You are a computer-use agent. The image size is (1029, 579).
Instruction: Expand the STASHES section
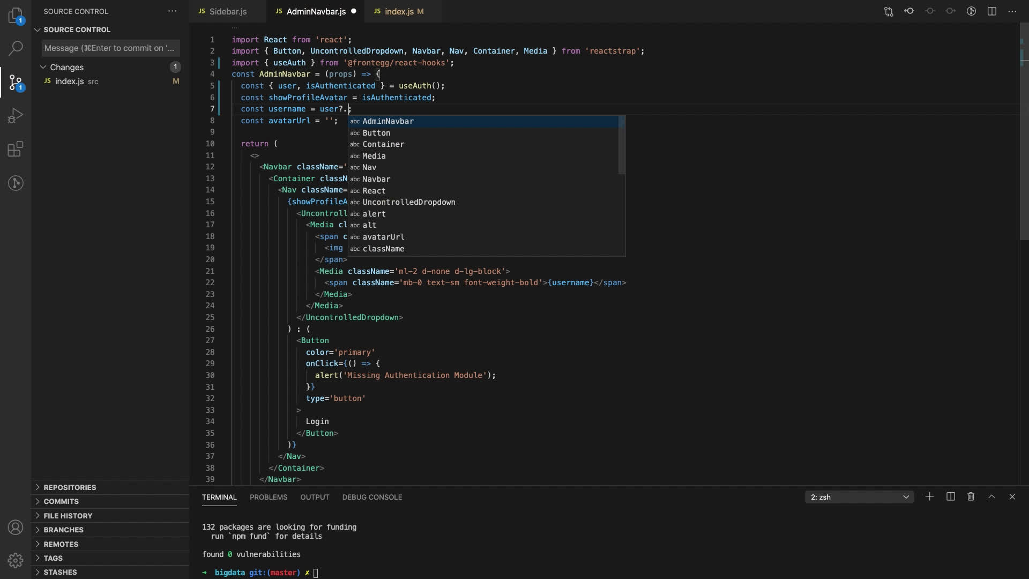110,572
